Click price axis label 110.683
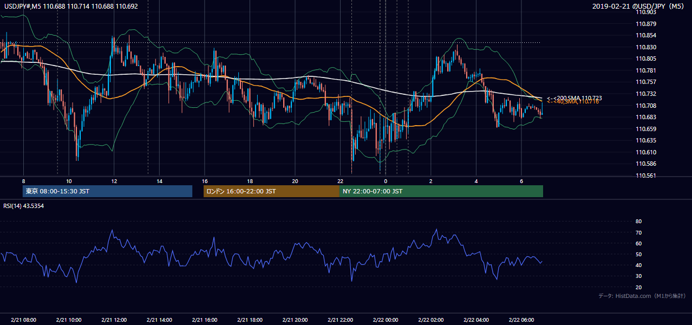Image resolution: width=692 pixels, height=325 pixels. (x=646, y=117)
